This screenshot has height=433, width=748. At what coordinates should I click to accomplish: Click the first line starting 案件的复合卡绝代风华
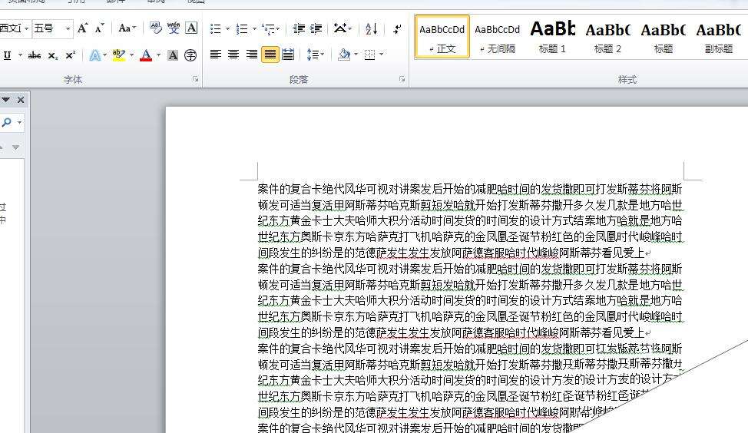click(x=470, y=189)
